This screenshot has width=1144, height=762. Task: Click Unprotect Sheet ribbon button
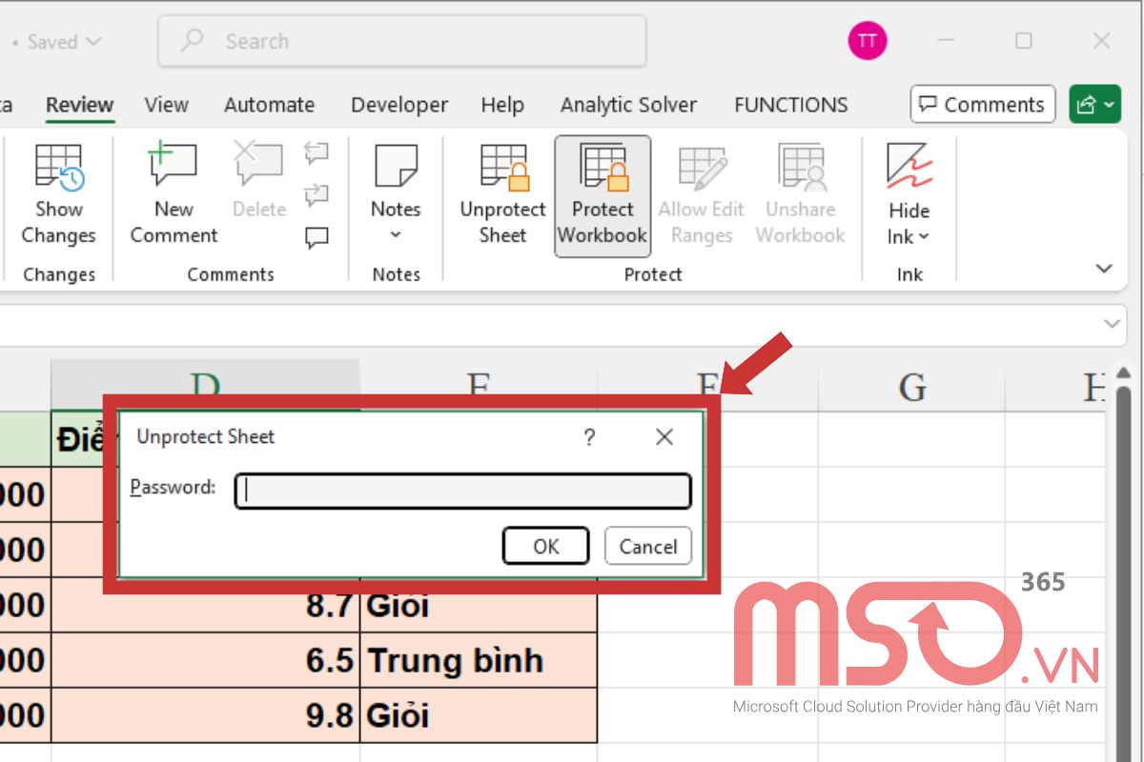coord(502,196)
